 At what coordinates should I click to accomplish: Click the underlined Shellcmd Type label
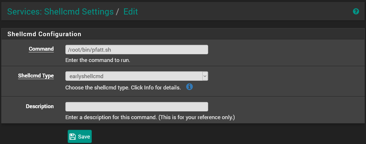click(36, 76)
